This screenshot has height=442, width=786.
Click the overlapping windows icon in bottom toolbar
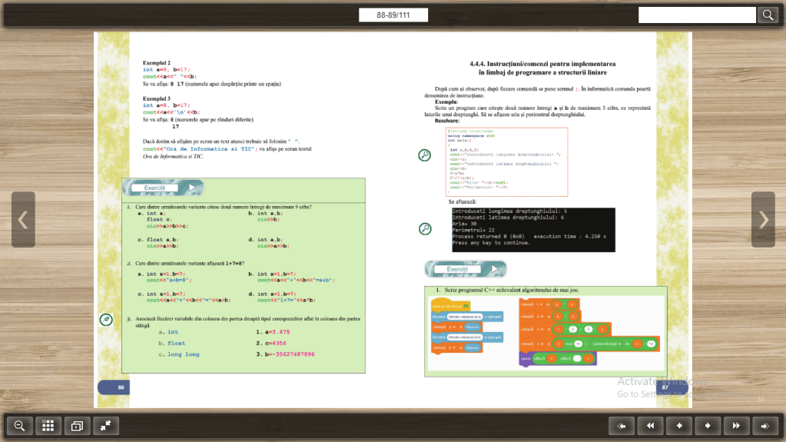(x=76, y=425)
